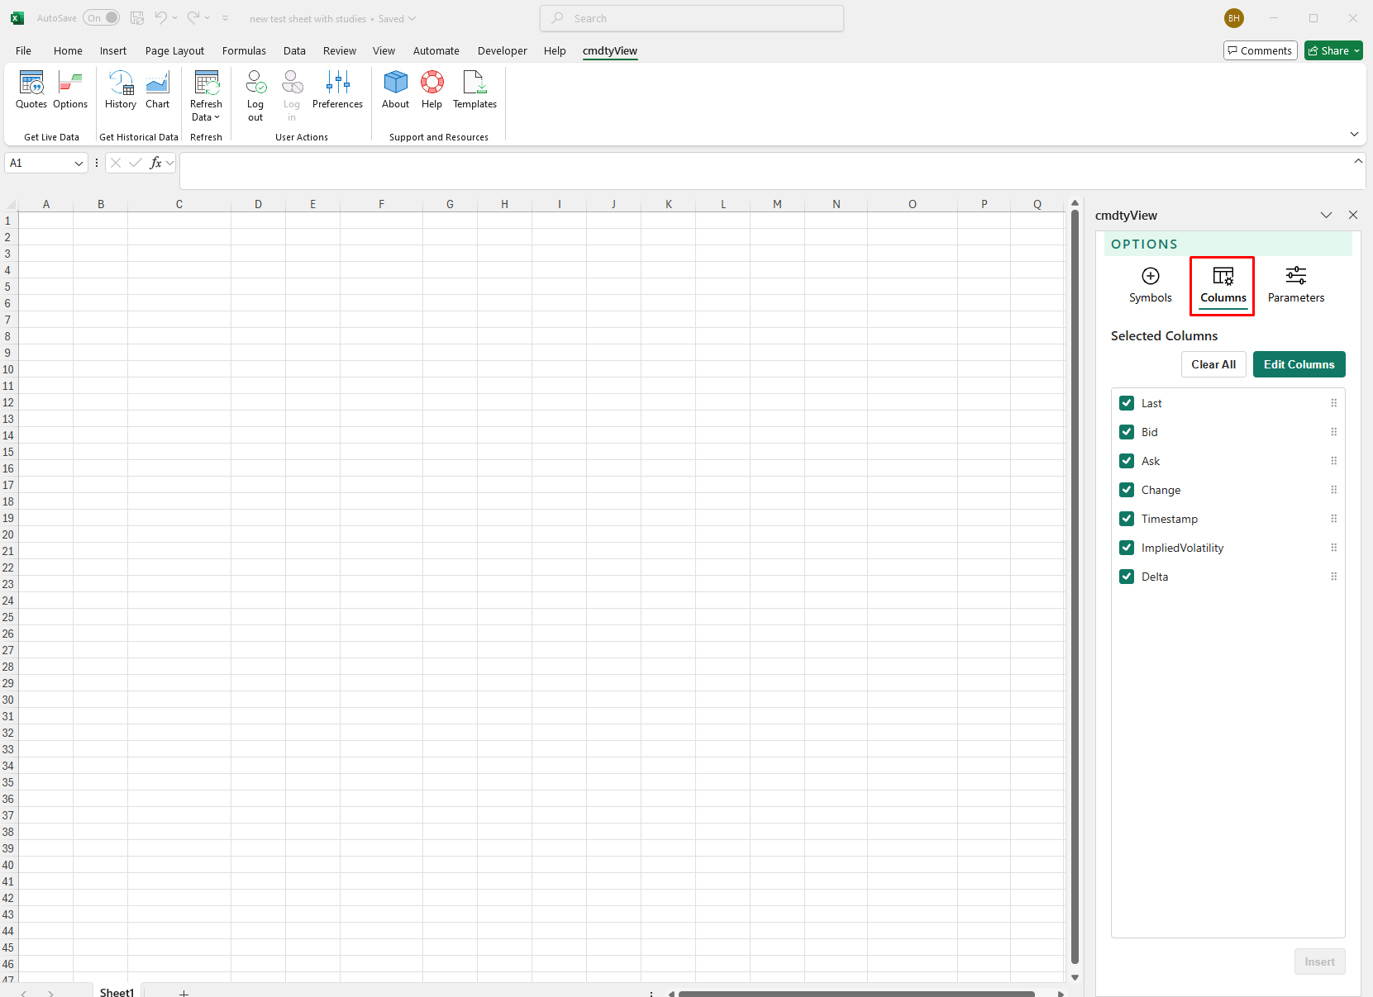This screenshot has width=1373, height=997.
Task: Uncheck the Last column checkbox
Action: click(x=1127, y=403)
